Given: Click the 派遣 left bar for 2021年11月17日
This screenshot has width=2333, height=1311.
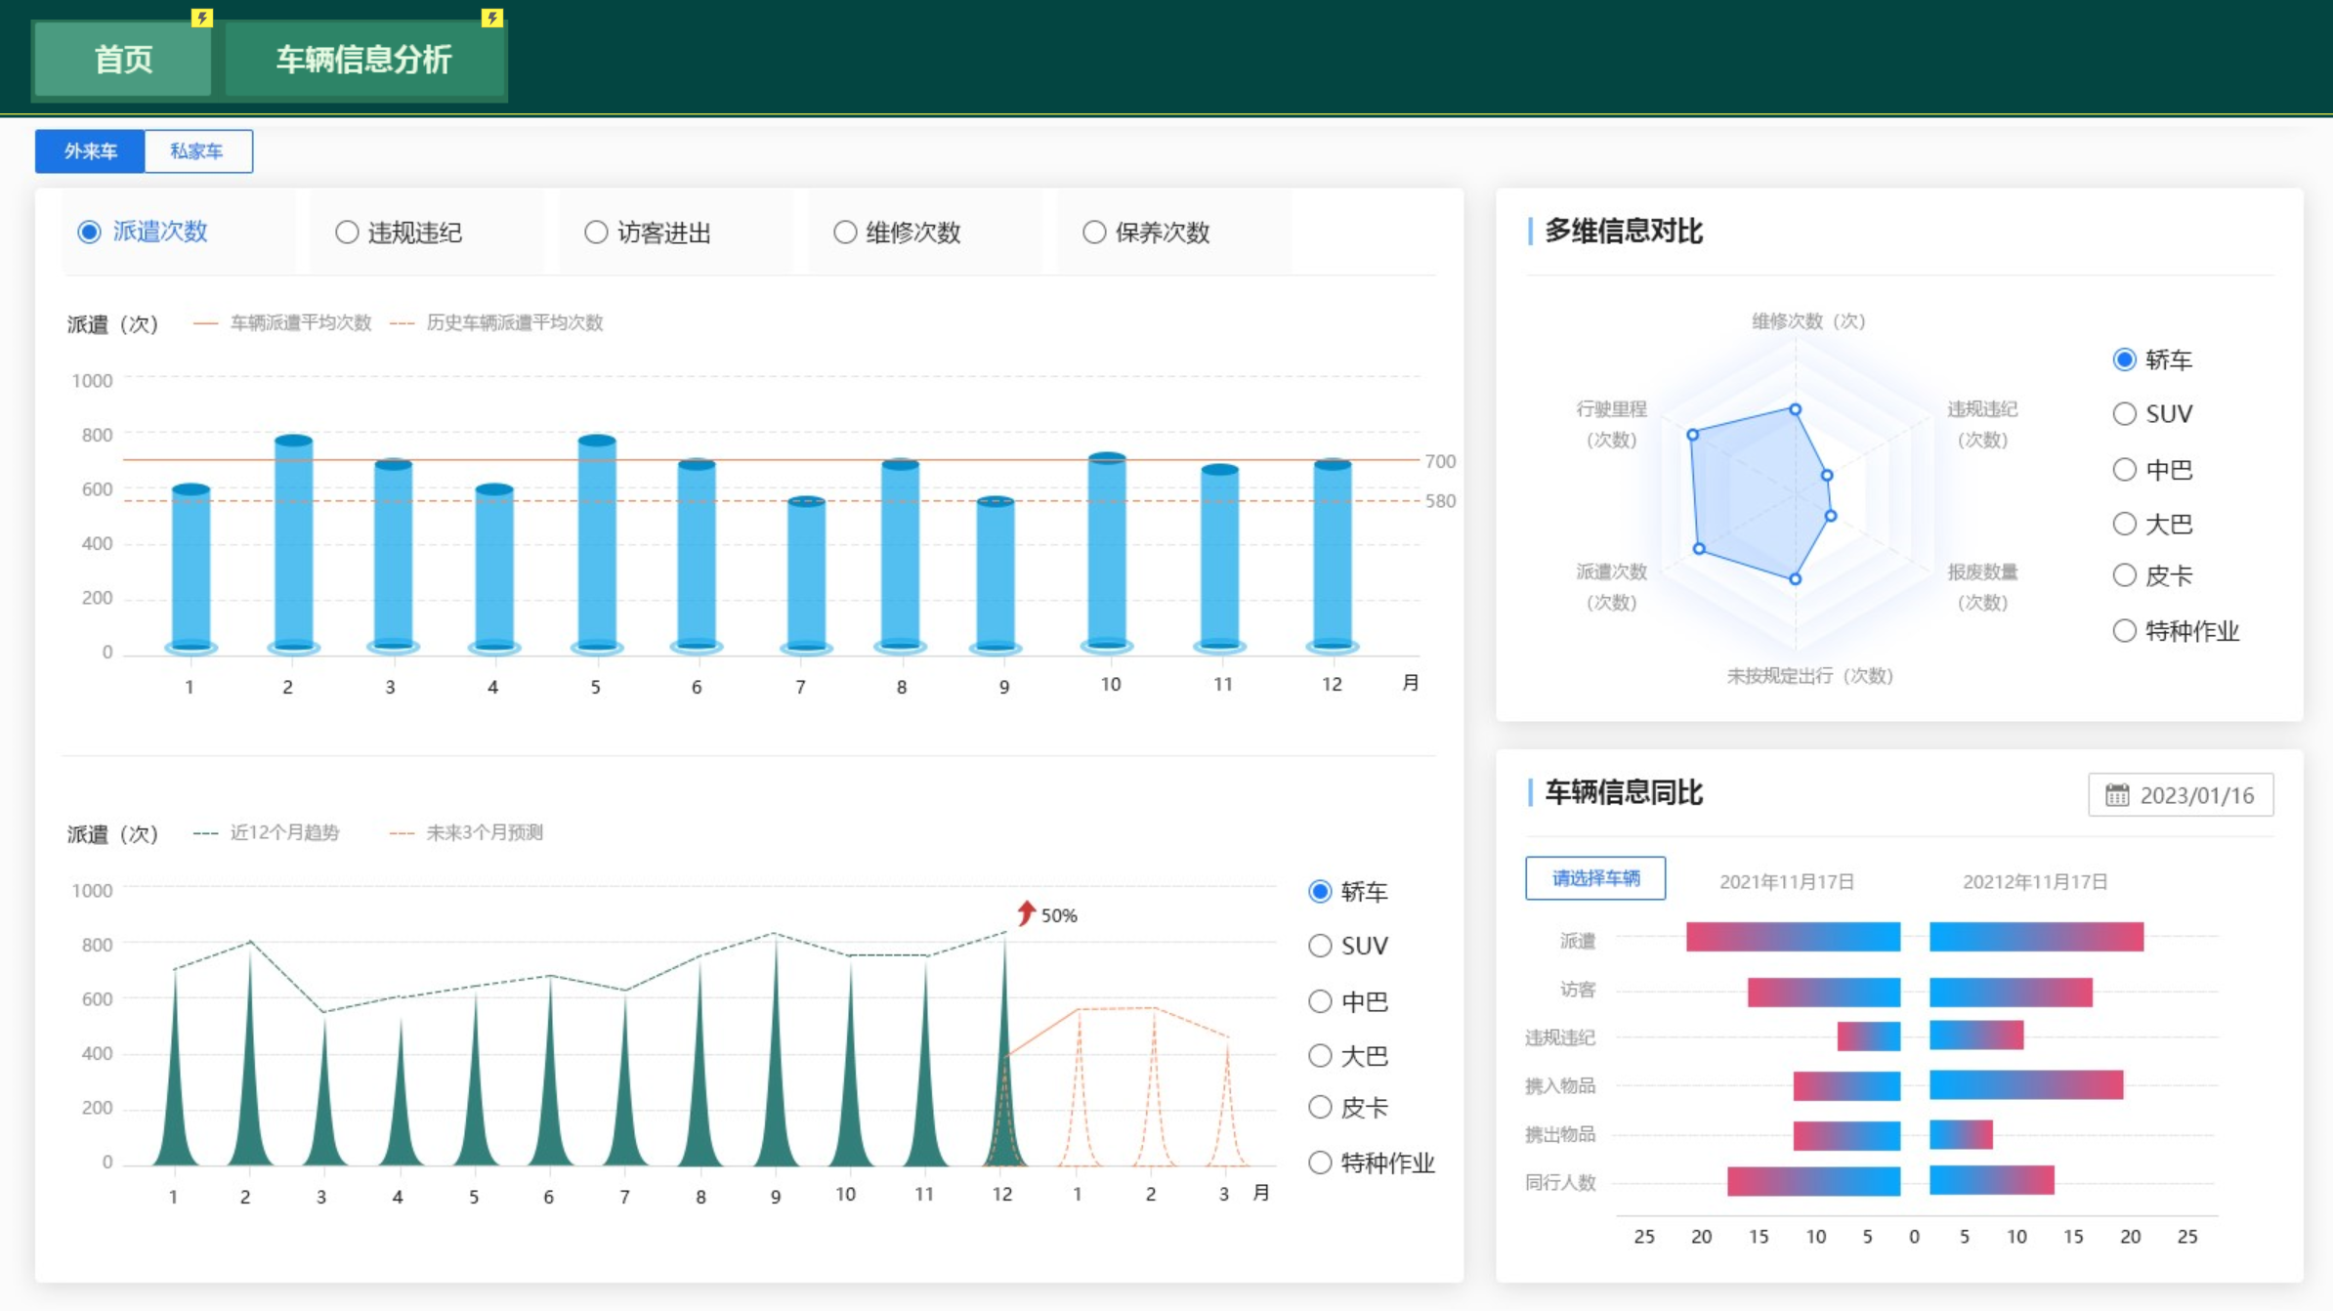Looking at the screenshot, I should [x=1793, y=937].
